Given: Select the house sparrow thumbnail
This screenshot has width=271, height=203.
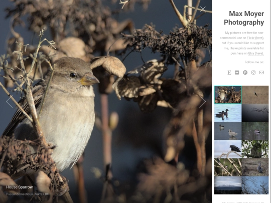Looking at the screenshot, I should pos(228,95).
